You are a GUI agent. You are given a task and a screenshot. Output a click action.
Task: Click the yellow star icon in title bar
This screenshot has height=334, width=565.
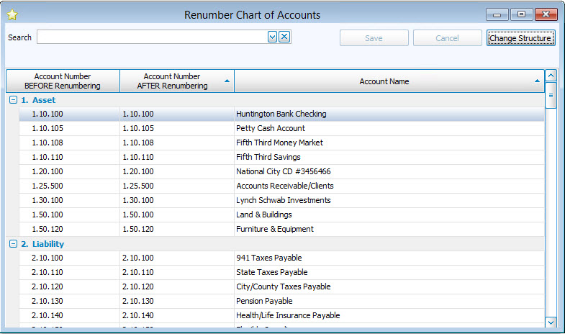(12, 14)
